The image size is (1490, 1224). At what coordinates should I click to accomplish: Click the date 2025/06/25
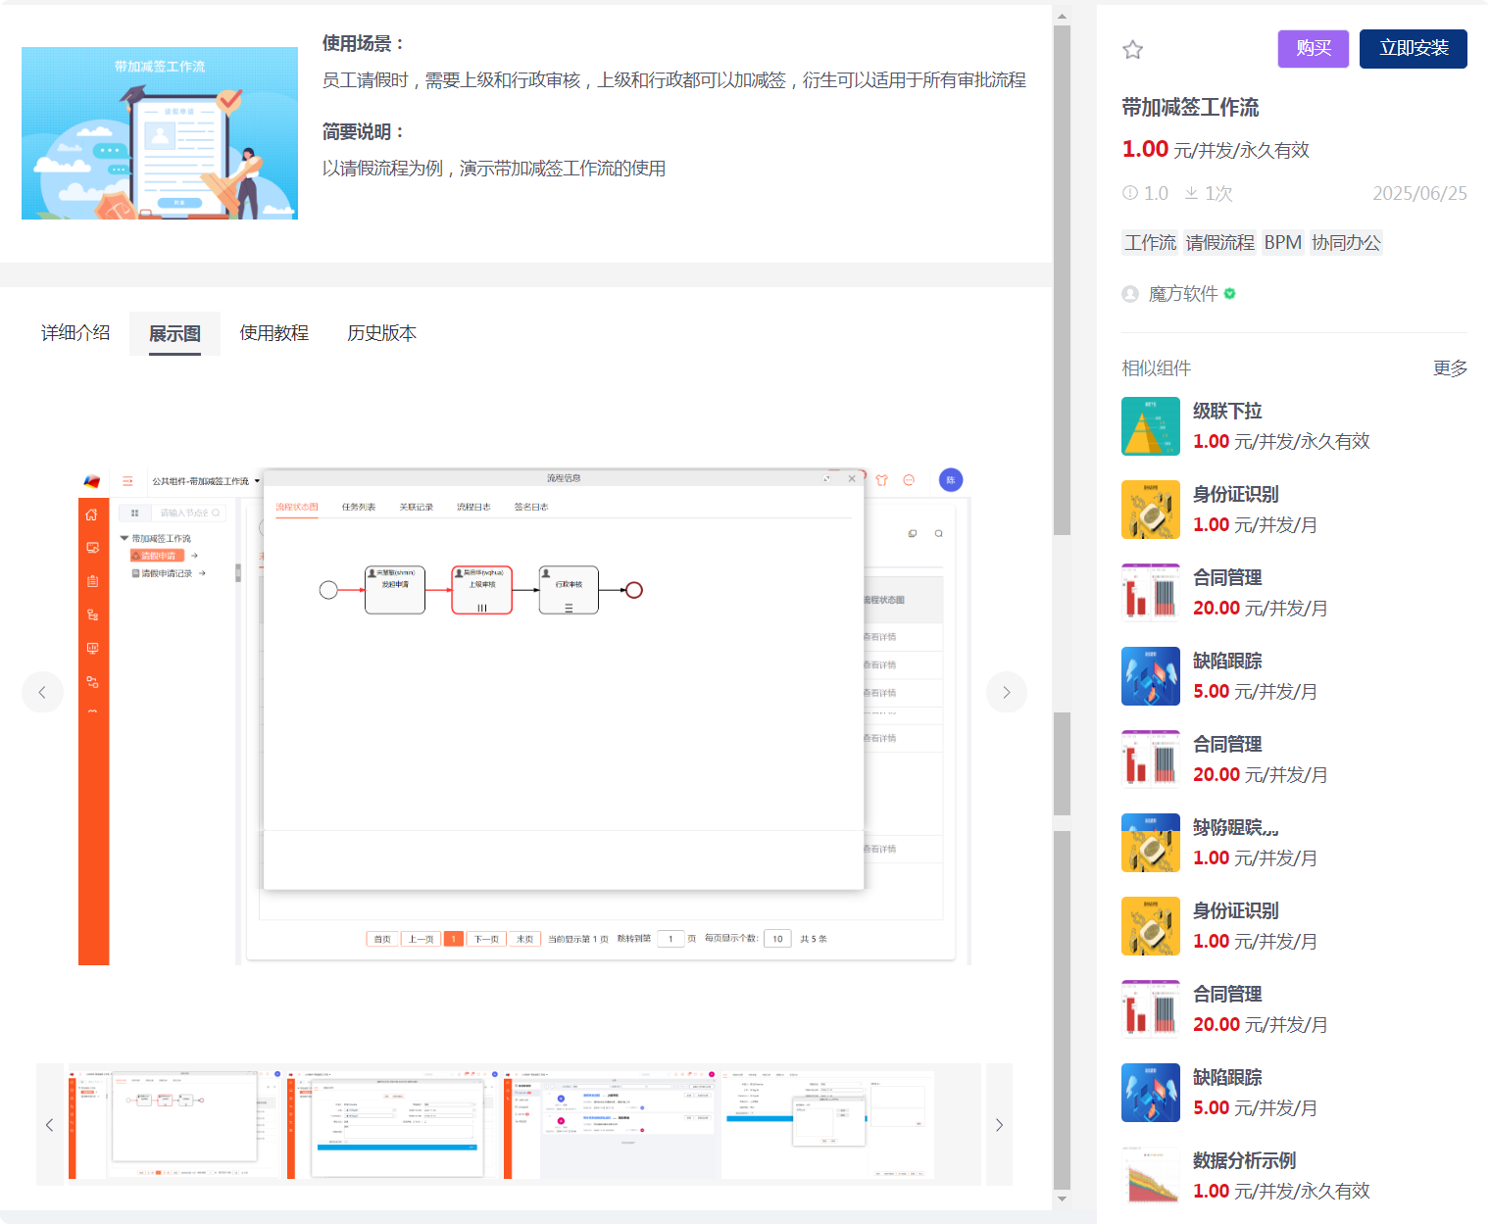tap(1419, 193)
